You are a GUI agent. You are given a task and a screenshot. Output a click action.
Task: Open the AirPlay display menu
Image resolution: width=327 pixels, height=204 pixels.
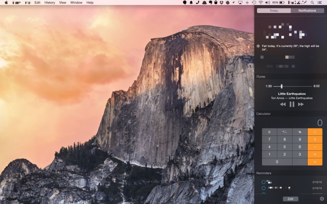point(240,3)
